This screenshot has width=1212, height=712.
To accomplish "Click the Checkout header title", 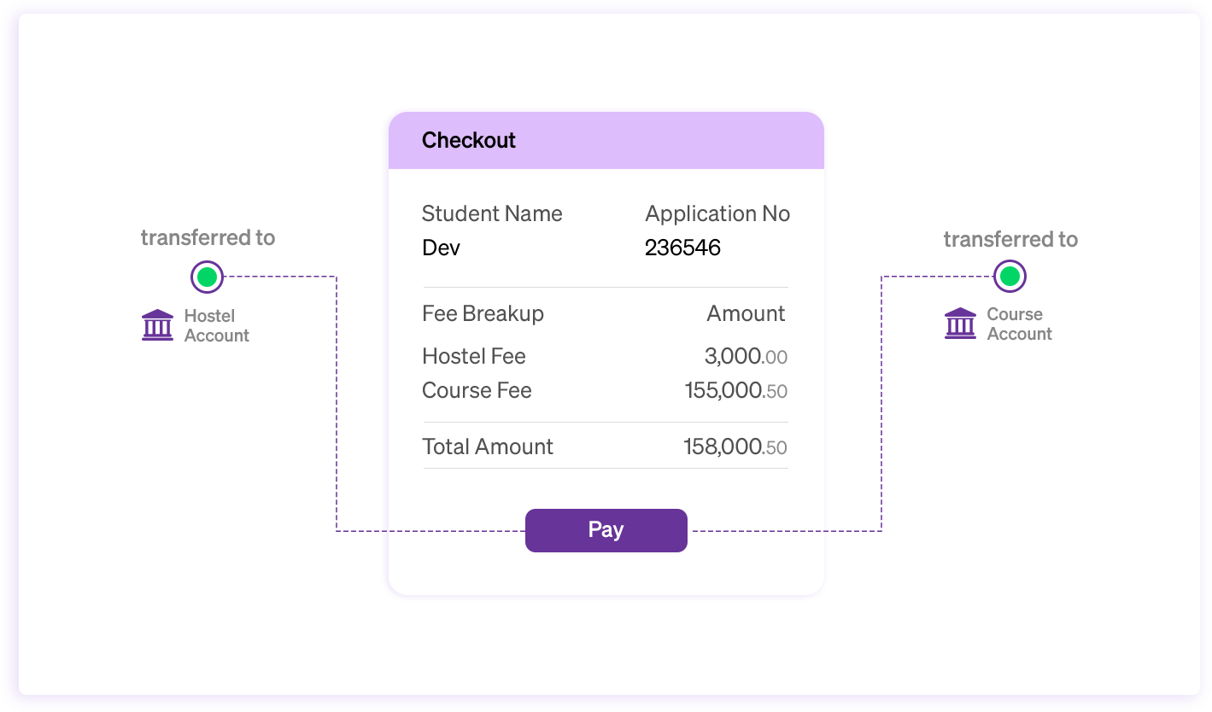I will coord(469,140).
